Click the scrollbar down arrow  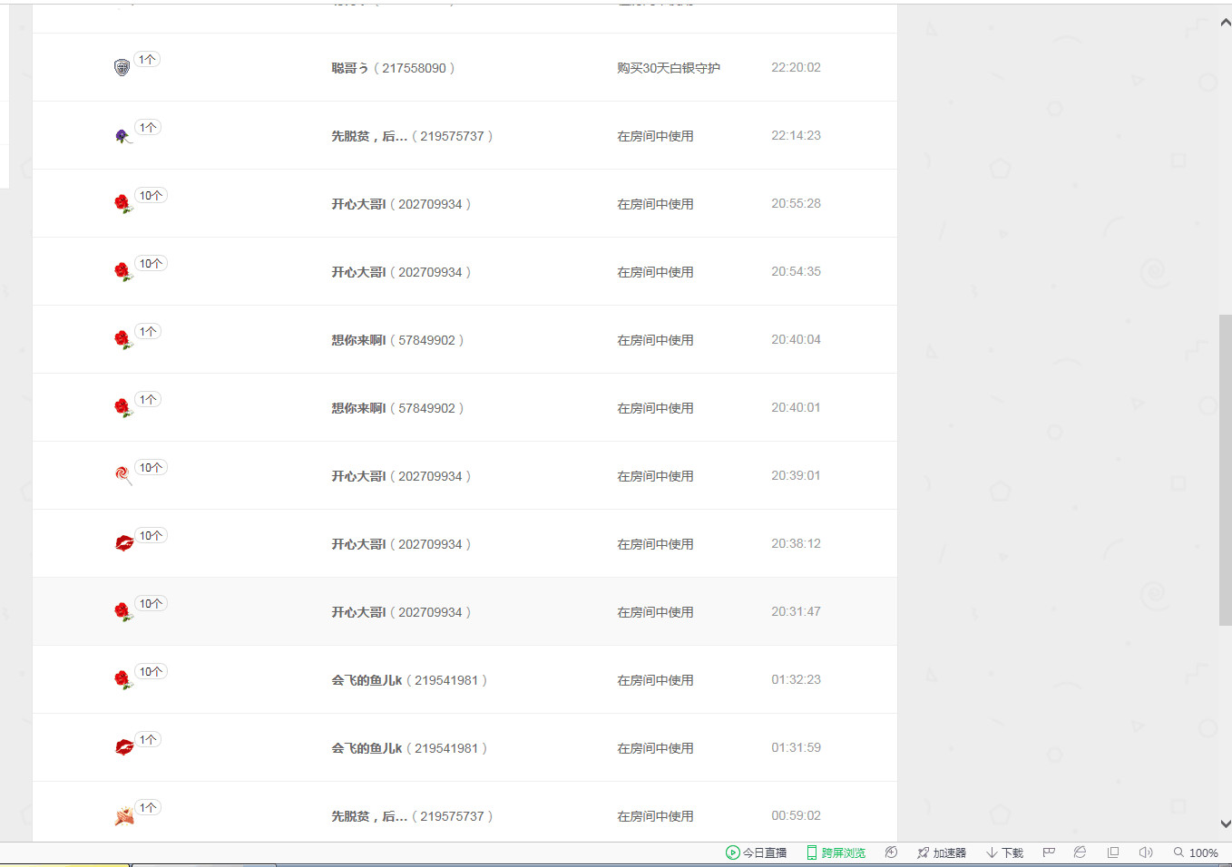point(1225,823)
